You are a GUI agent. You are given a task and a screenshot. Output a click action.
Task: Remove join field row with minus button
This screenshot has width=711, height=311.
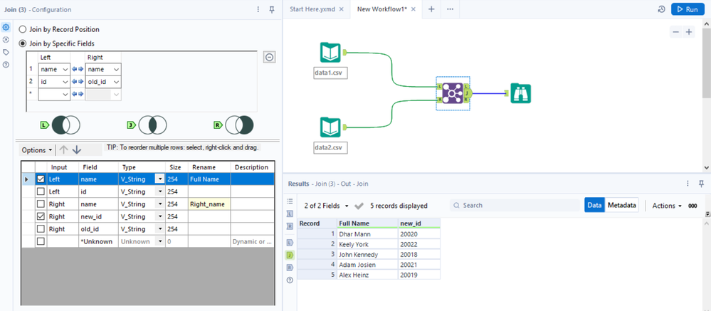coord(269,57)
